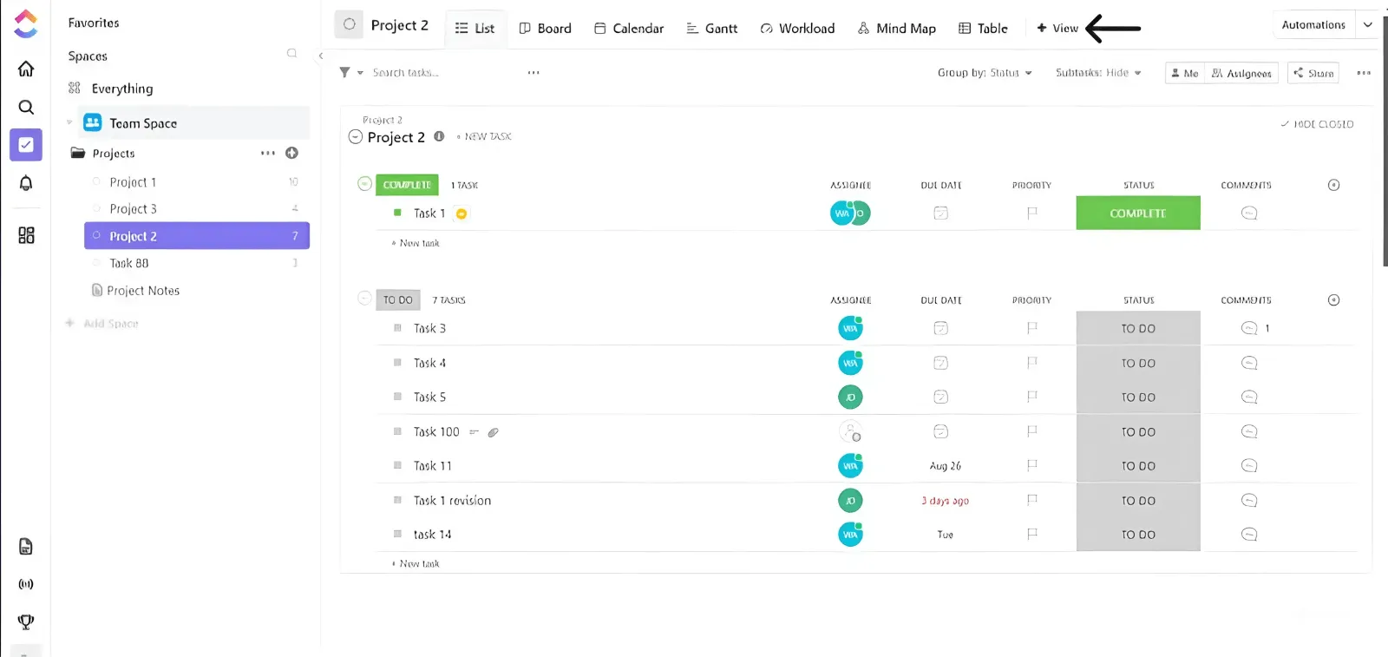Set due date for Task 4
The width and height of the screenshot is (1388, 657).
(940, 363)
